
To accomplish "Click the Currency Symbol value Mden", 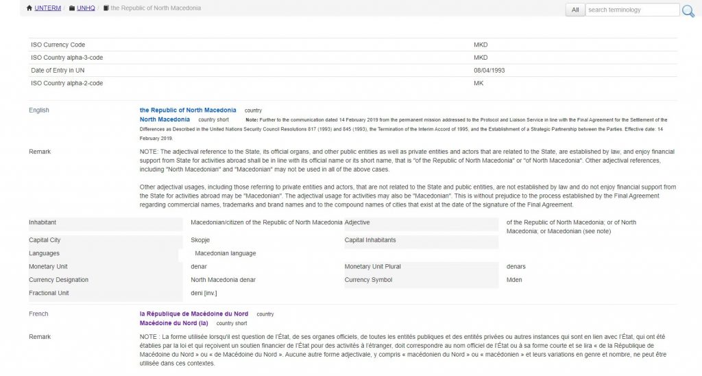I will tap(514, 280).
